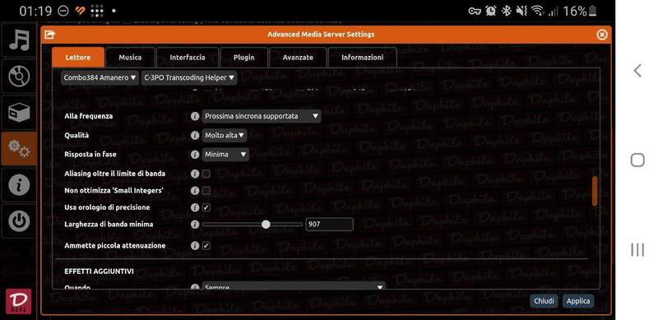Open the C-3PO Transcoding Helper dropdown

coord(189,77)
